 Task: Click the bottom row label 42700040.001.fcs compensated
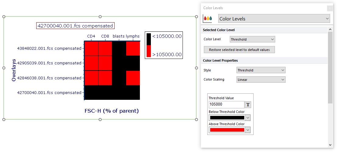(49, 92)
